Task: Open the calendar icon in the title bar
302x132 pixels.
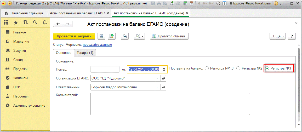Action: coord(191,3)
